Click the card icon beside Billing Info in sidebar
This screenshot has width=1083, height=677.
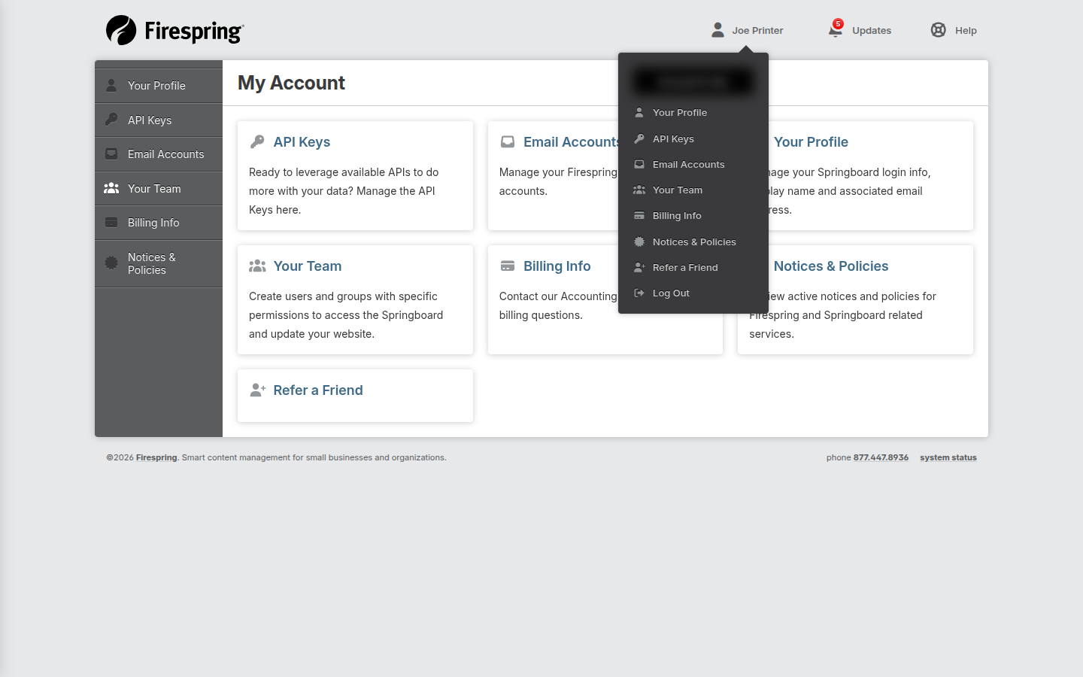click(111, 222)
